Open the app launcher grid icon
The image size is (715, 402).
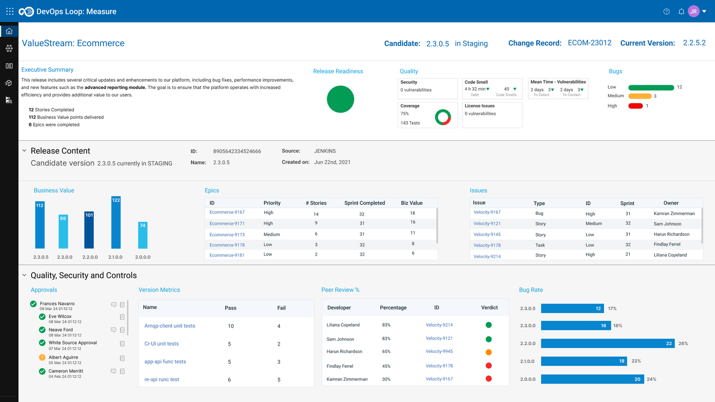(9, 11)
